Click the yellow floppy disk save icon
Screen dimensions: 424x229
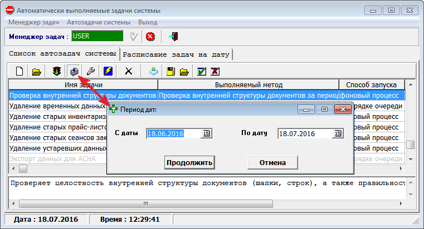(170, 72)
